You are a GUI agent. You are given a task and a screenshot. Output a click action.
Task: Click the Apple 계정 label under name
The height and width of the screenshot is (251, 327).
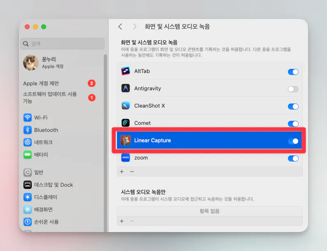click(x=53, y=66)
